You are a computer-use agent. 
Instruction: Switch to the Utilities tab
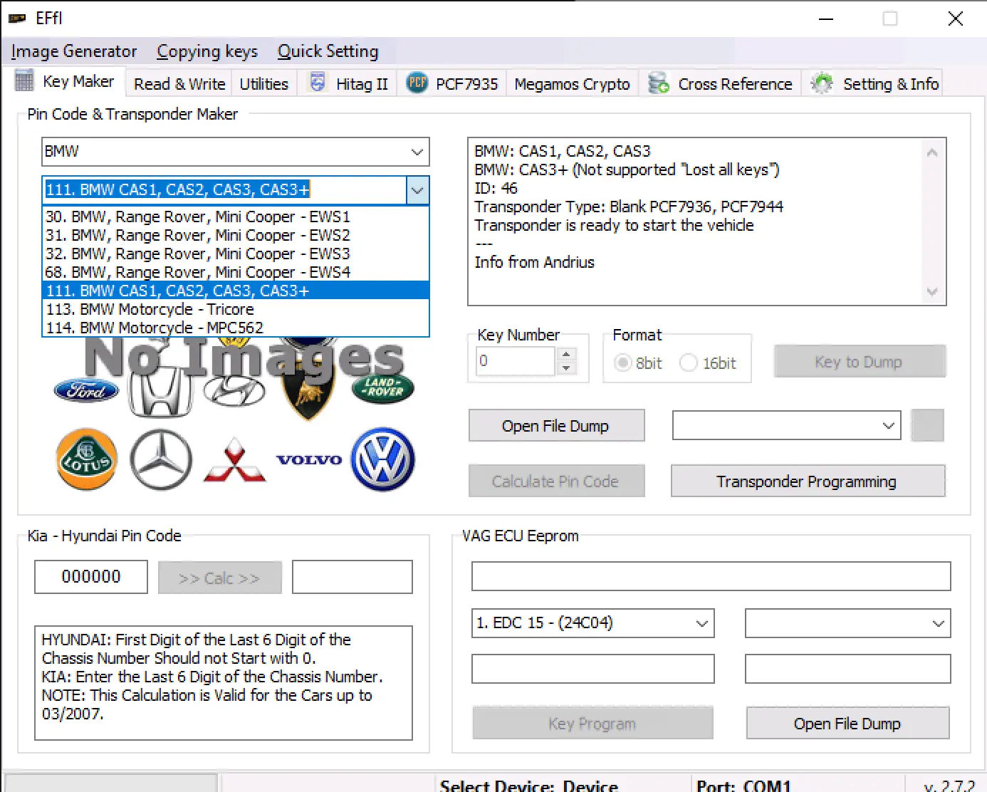263,84
